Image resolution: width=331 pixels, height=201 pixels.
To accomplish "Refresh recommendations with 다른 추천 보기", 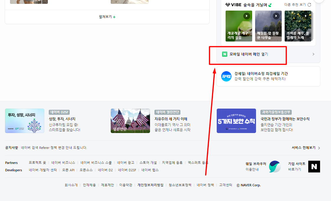I will click(298, 5).
